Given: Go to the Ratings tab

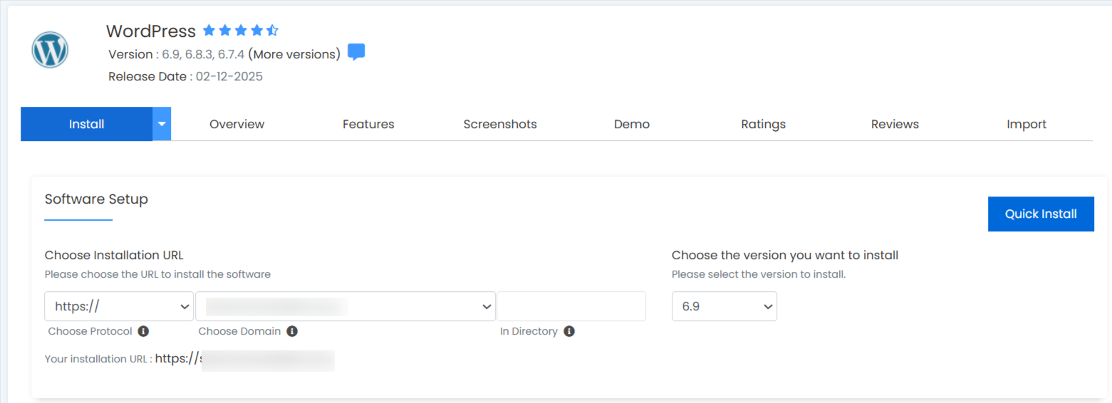Looking at the screenshot, I should pyautogui.click(x=763, y=124).
